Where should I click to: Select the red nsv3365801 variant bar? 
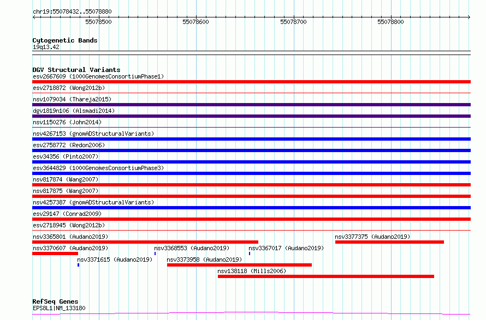pos(145,242)
